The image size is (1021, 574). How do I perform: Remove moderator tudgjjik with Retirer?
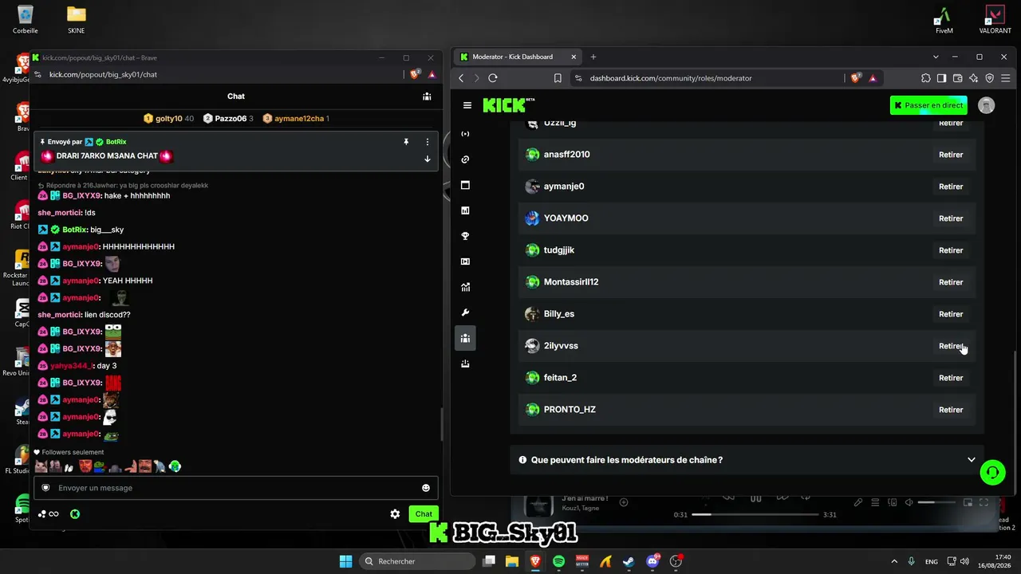[x=951, y=250]
